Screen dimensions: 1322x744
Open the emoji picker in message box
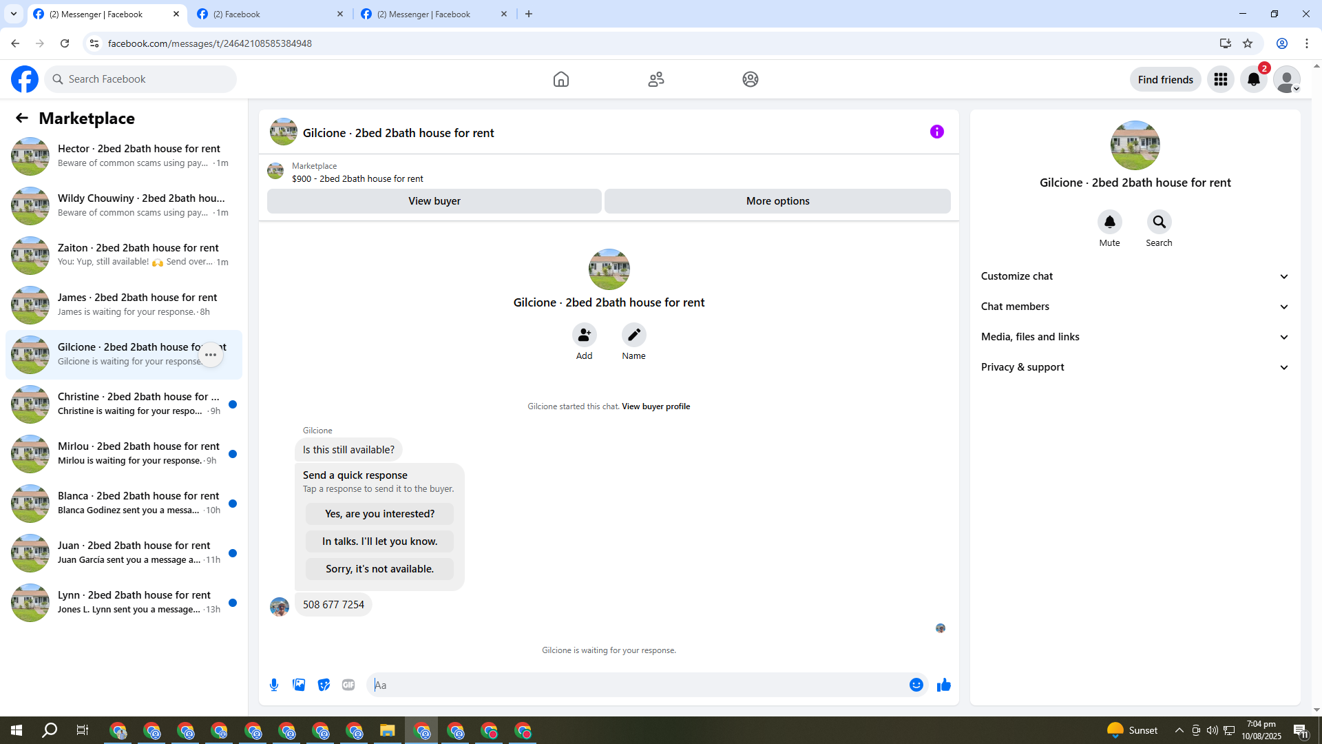pos(916,685)
